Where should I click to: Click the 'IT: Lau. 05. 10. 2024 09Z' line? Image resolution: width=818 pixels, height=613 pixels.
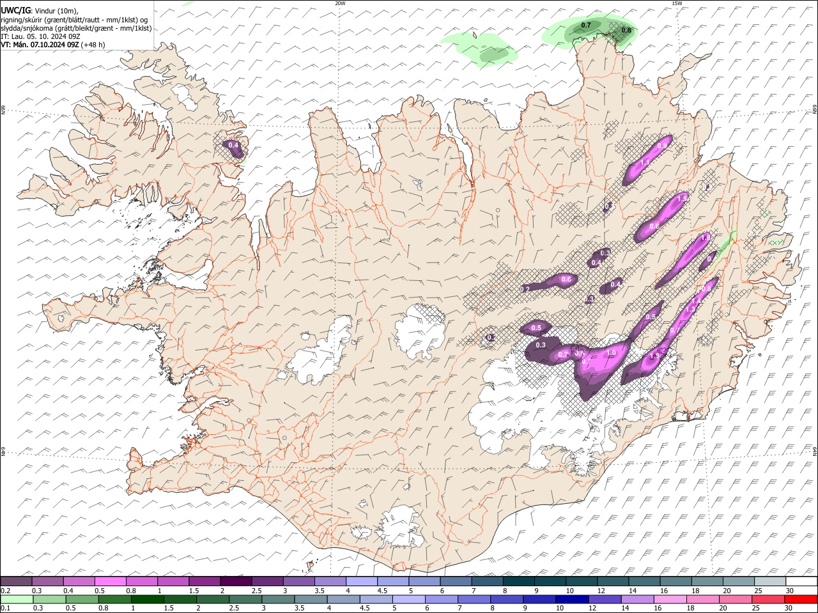pyautogui.click(x=40, y=36)
